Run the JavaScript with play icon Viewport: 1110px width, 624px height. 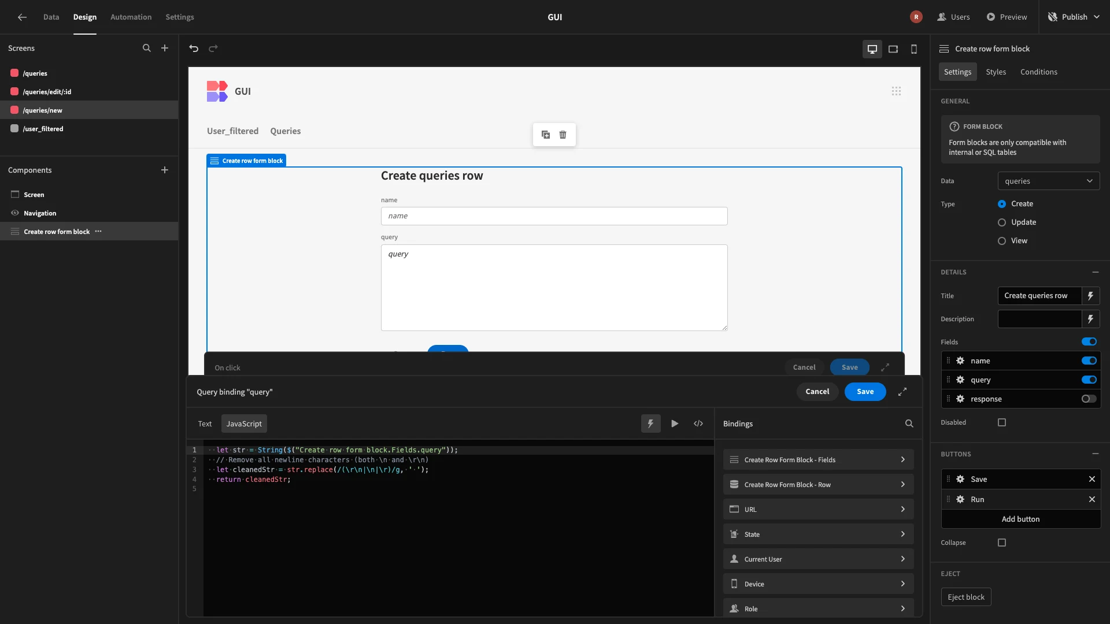(675, 424)
